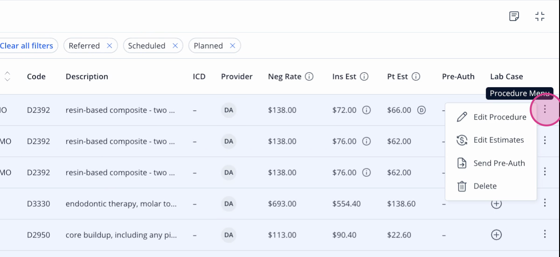This screenshot has width=560, height=257.
Task: Click the Lab Case column header
Action: [x=506, y=76]
